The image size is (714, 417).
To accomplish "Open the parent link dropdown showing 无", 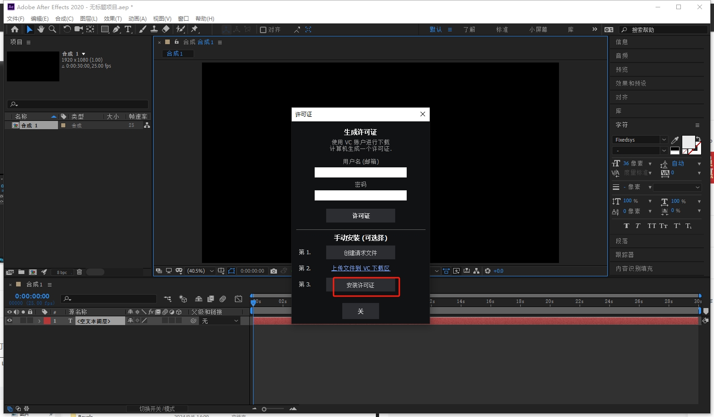I will (220, 321).
